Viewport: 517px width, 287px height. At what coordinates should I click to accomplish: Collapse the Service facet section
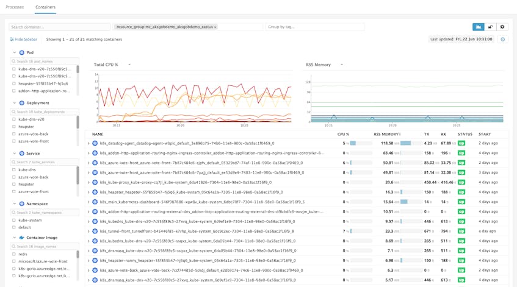(x=14, y=154)
